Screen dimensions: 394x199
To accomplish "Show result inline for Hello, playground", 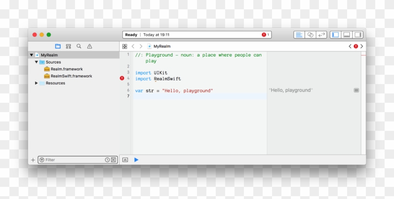I will pos(356,90).
